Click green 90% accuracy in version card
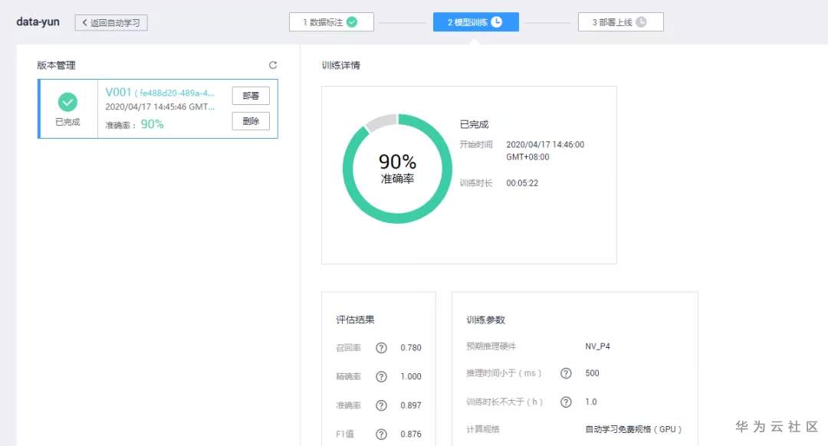The height and width of the screenshot is (446, 828). pos(152,124)
